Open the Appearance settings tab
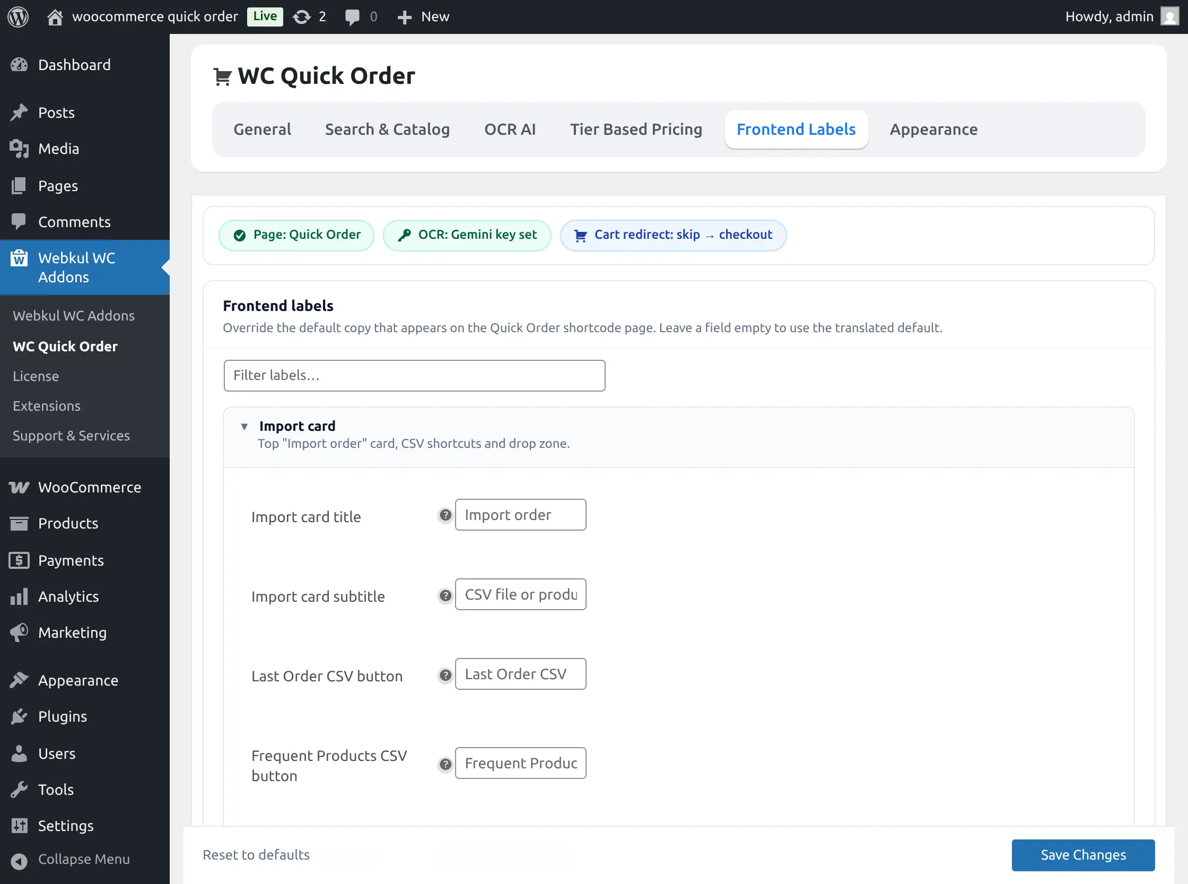The height and width of the screenshot is (884, 1188). pos(933,129)
